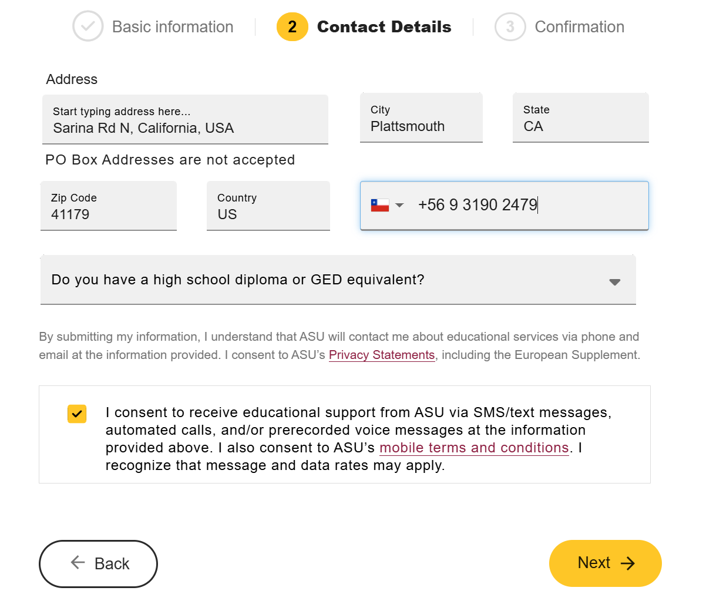
Task: Open mobile terms and conditions link
Action: click(x=474, y=448)
